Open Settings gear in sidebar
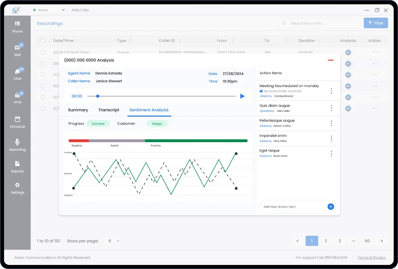398x269 pixels. click(x=17, y=188)
